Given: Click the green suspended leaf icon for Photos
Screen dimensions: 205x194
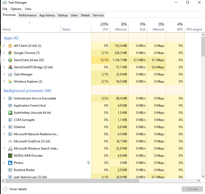Looking at the screenshot, I should (88, 163).
